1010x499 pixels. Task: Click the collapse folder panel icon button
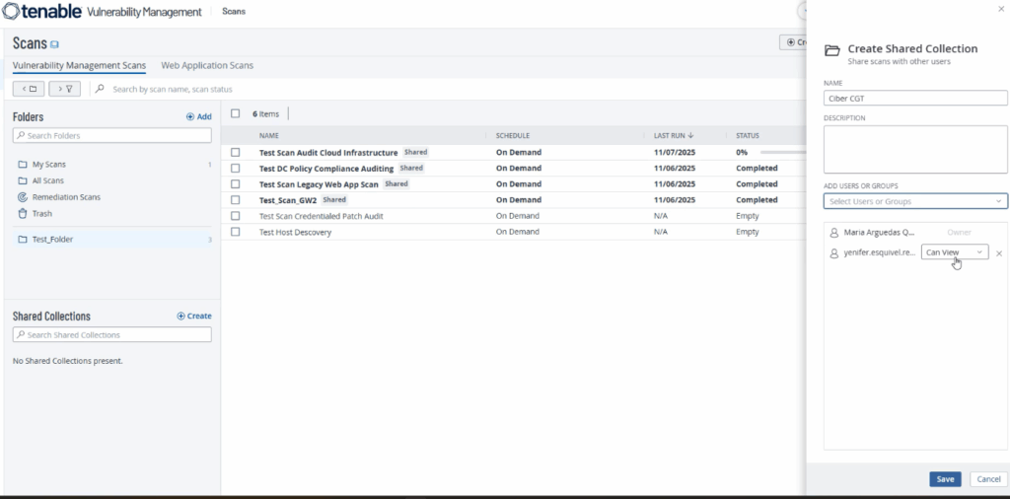28,89
